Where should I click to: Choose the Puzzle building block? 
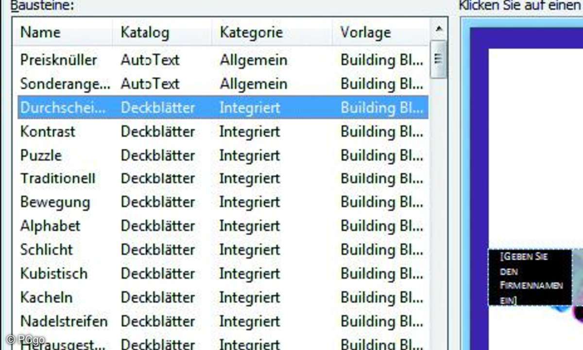coord(41,155)
